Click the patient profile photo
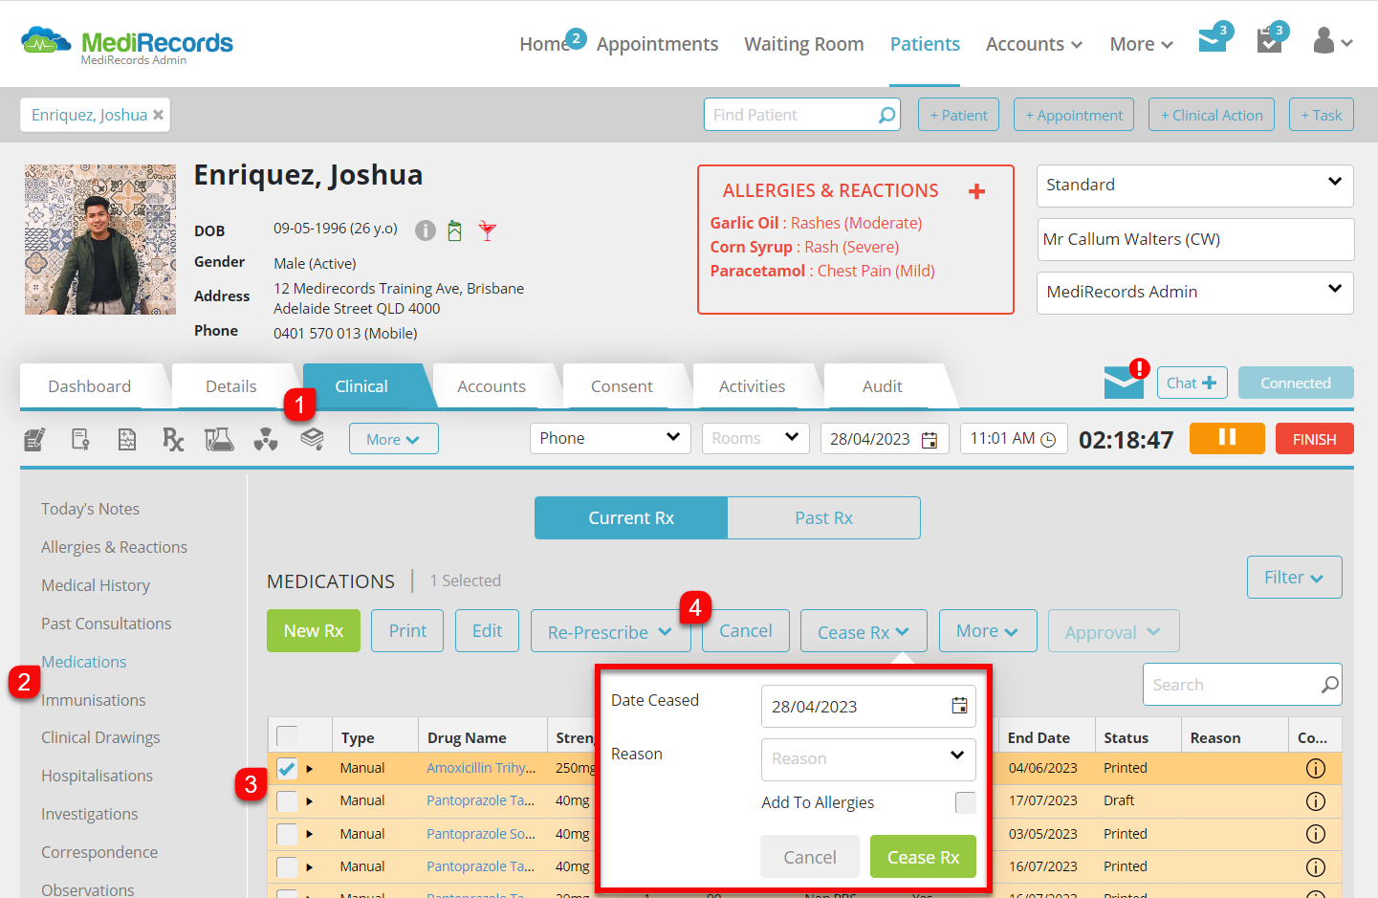Viewport: 1378px width, 898px height. coord(100,239)
